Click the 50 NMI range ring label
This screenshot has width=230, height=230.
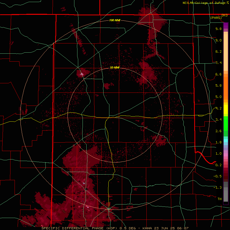tap(115, 67)
